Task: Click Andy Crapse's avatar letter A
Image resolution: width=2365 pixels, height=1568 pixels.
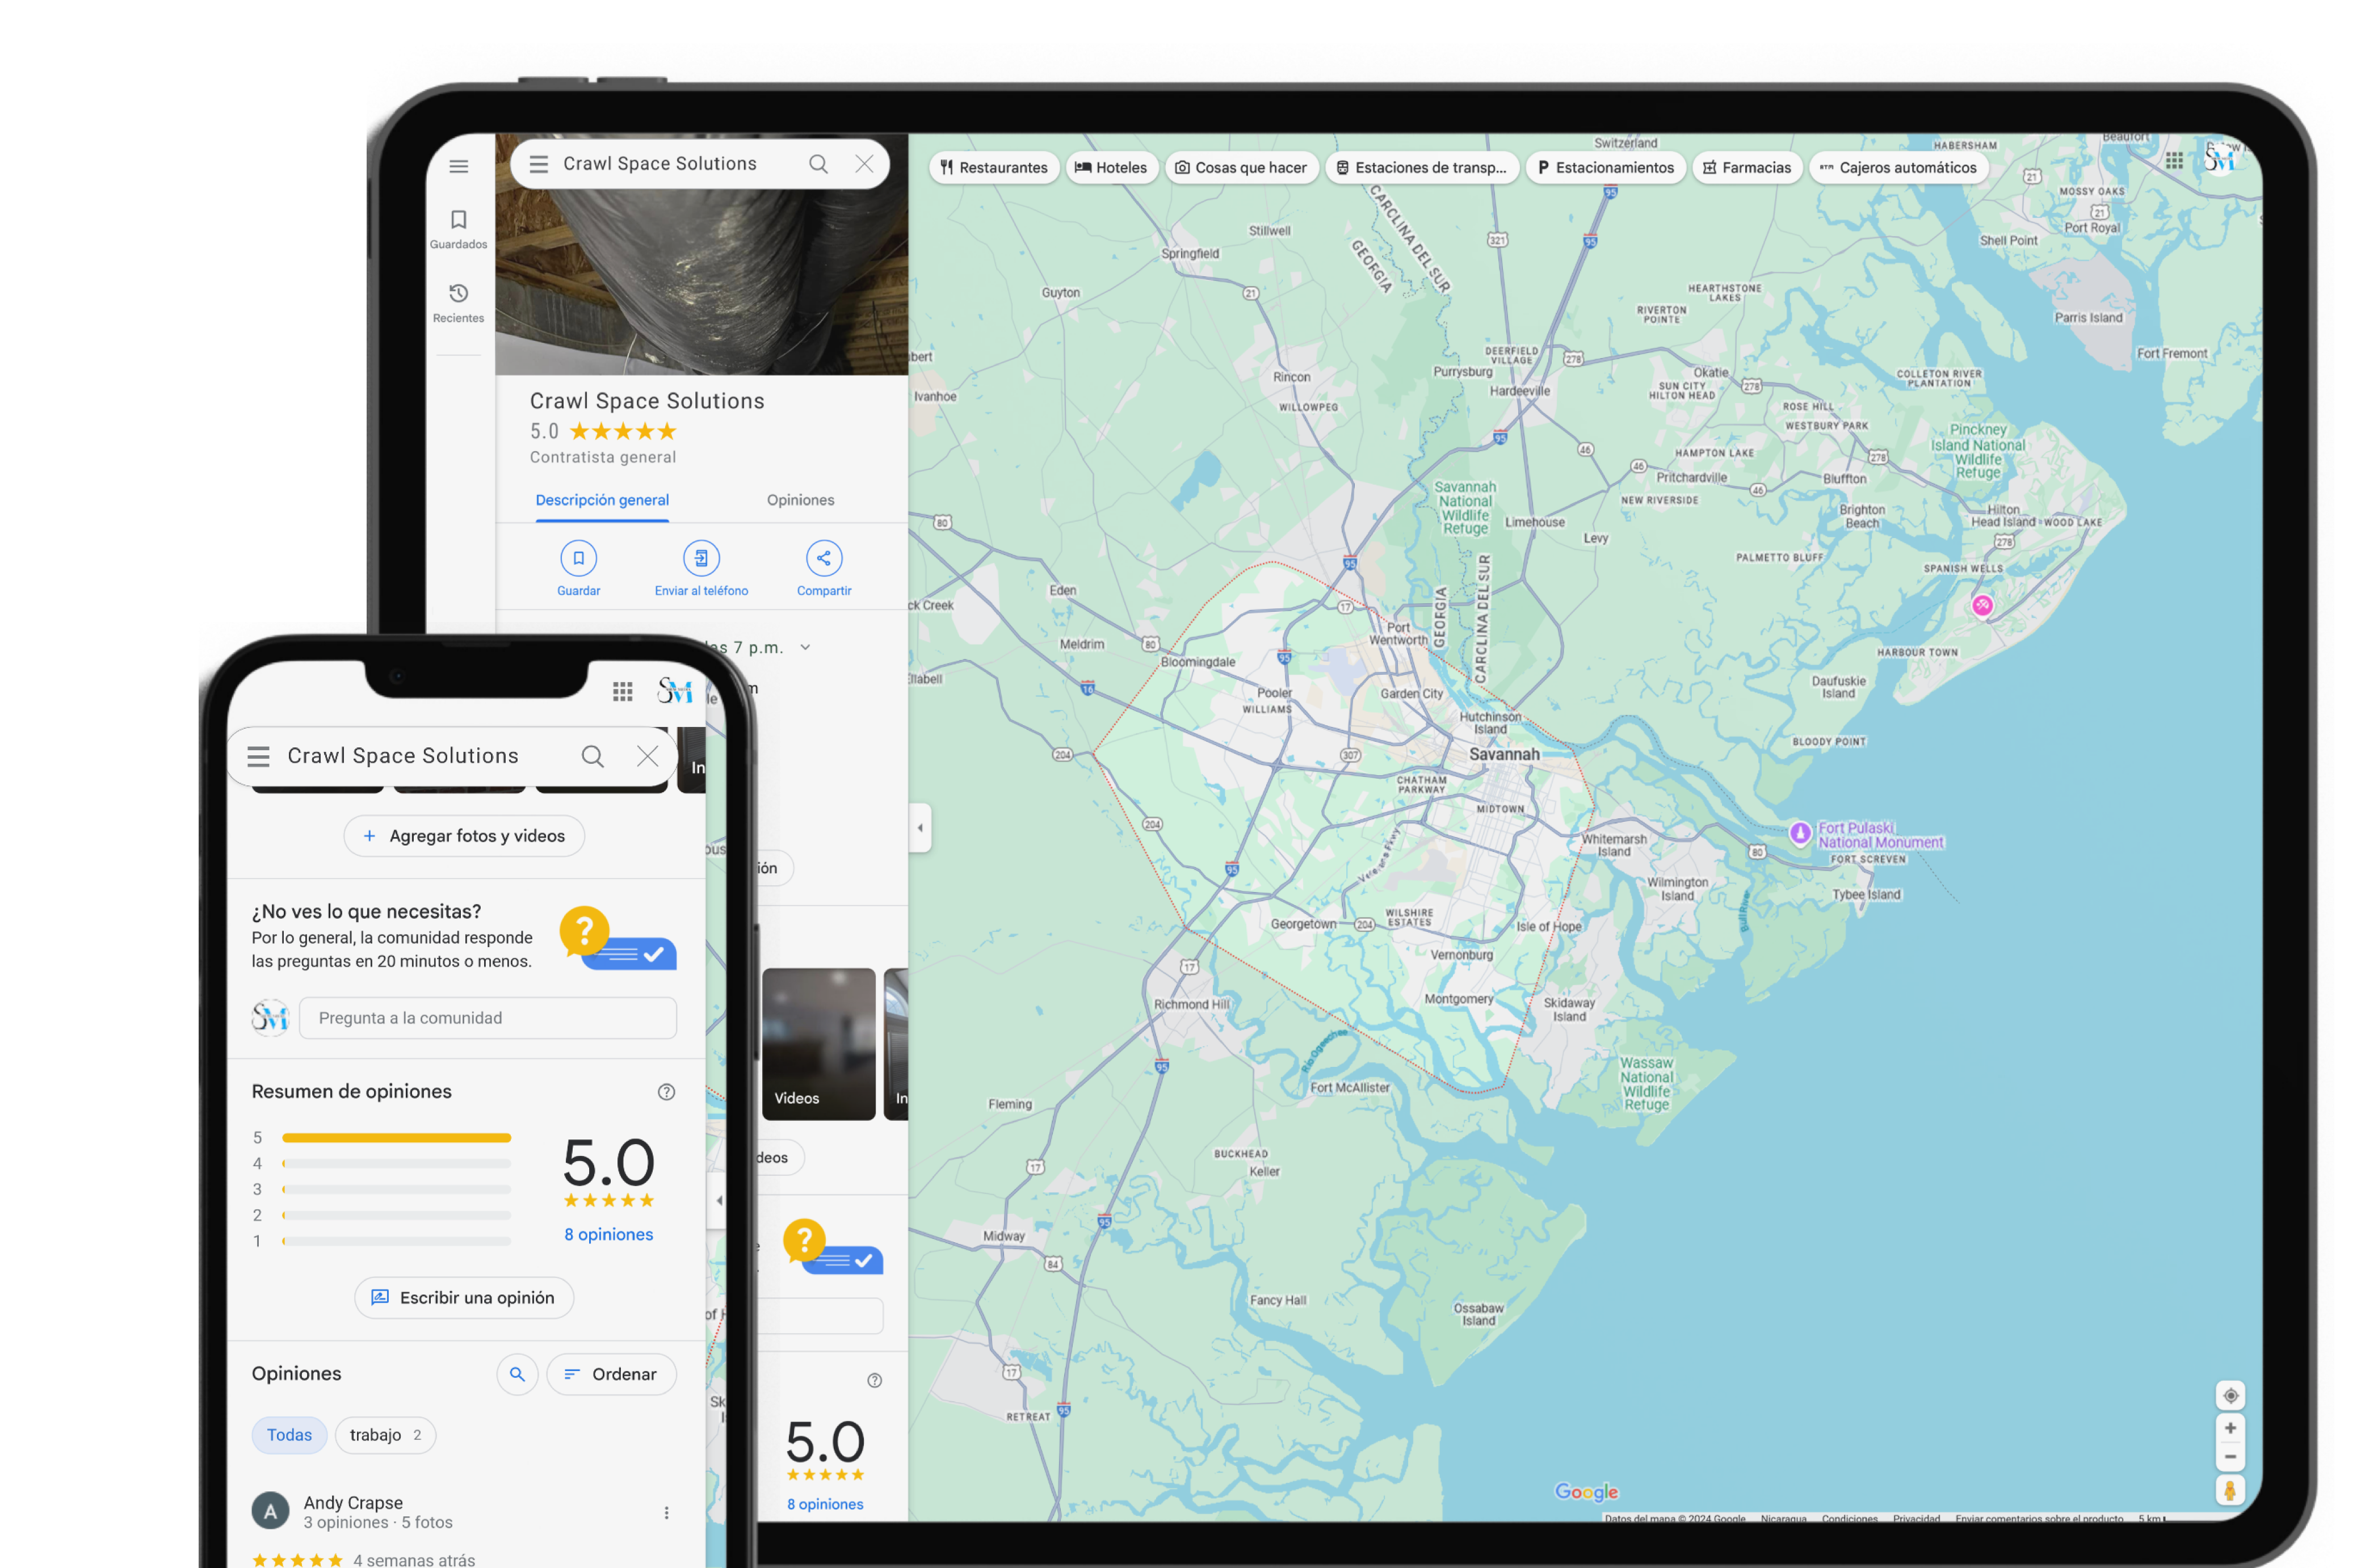Action: [270, 1512]
